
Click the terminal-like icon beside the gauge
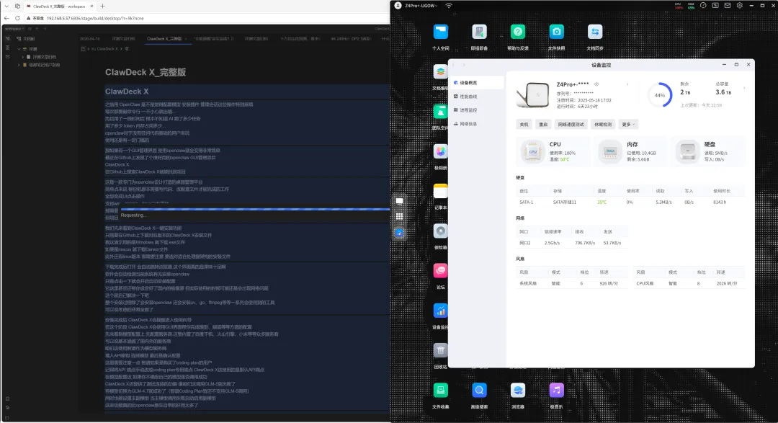(715, 6)
